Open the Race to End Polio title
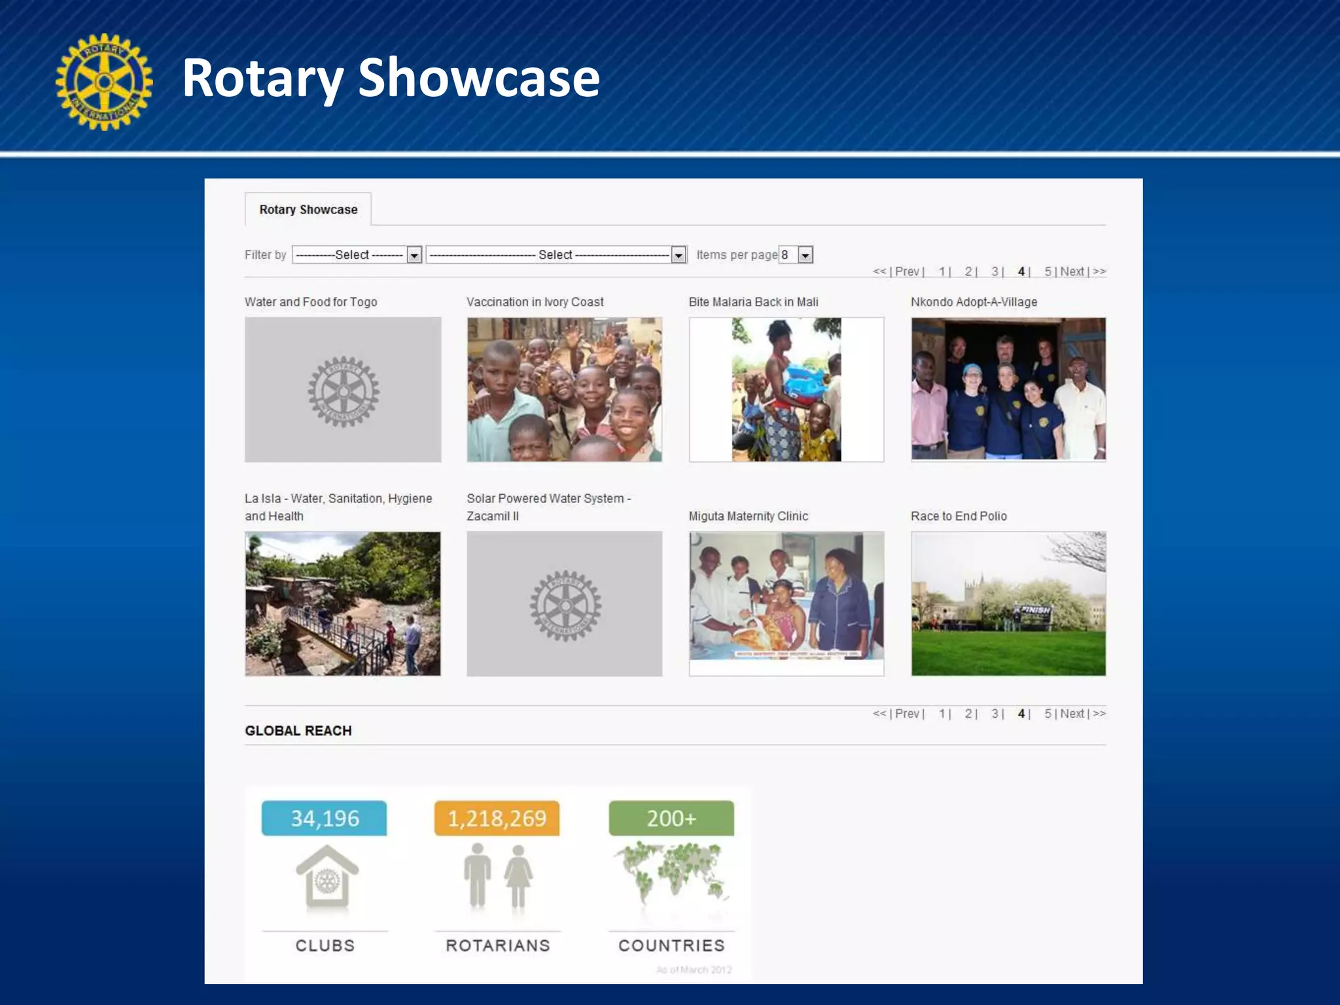The height and width of the screenshot is (1005, 1340). pos(959,516)
